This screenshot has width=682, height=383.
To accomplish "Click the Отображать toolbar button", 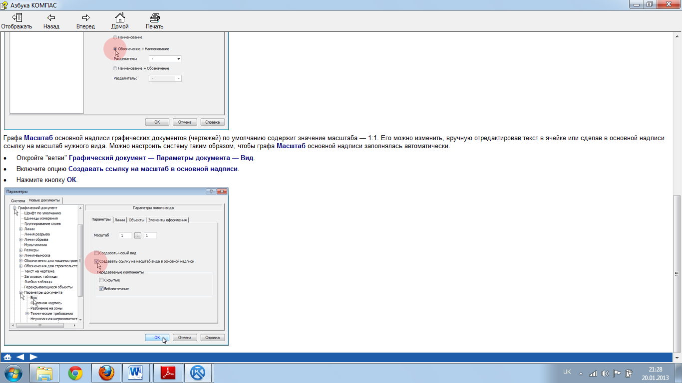I will [16, 21].
